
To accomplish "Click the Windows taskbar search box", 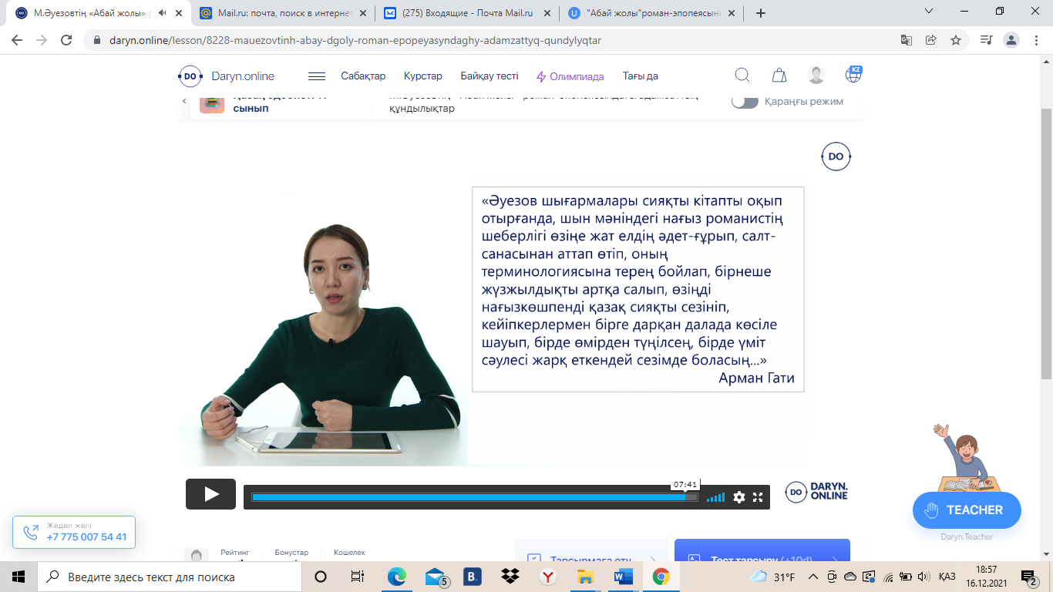I will point(169,577).
